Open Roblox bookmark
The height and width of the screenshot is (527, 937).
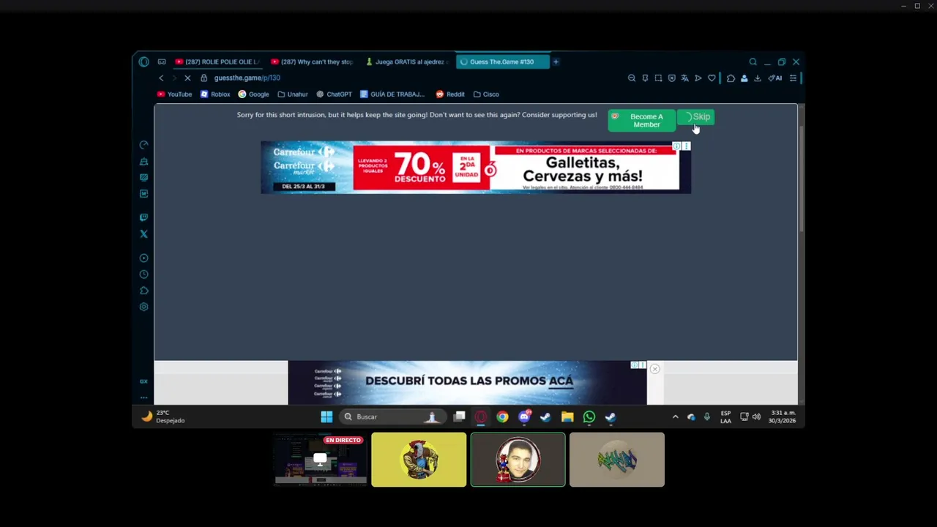215,94
